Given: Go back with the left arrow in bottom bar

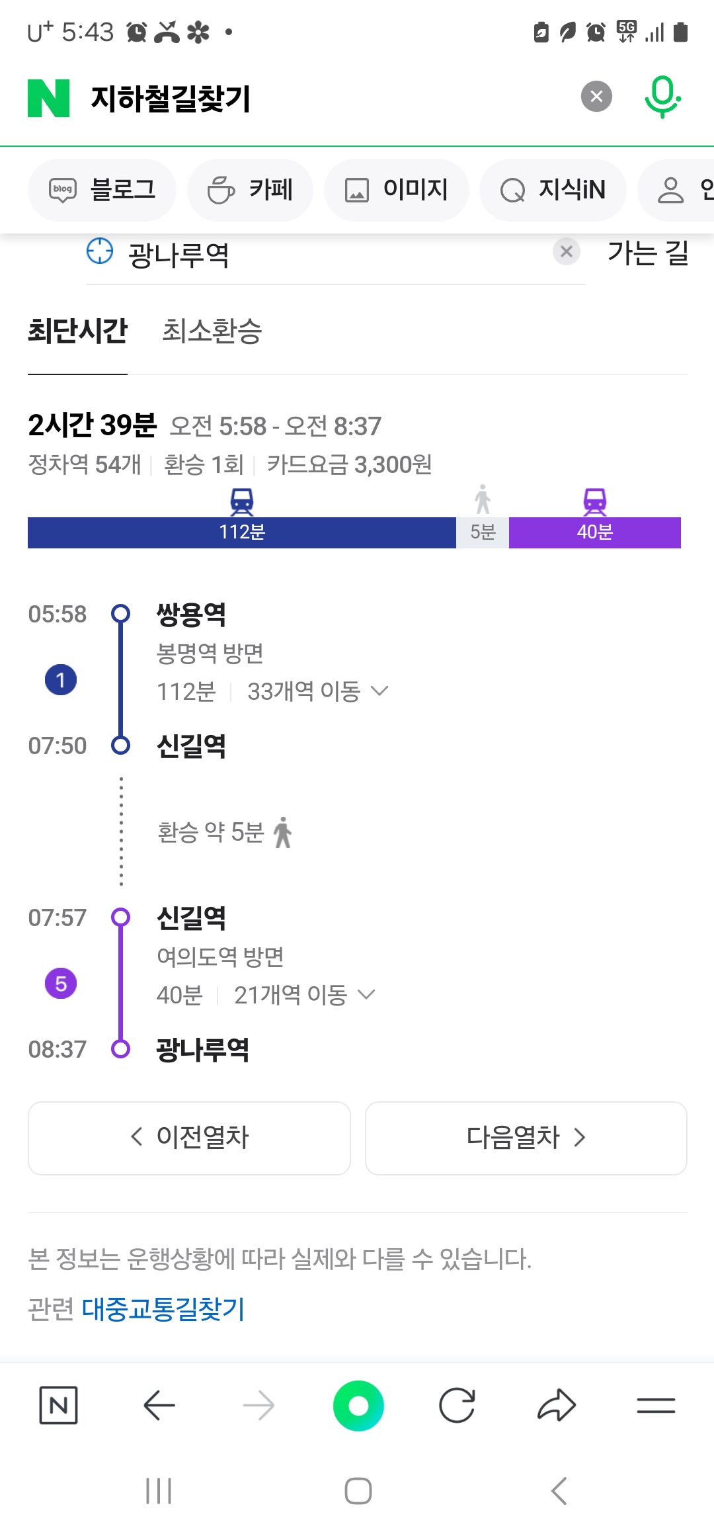Looking at the screenshot, I should pos(159,1405).
